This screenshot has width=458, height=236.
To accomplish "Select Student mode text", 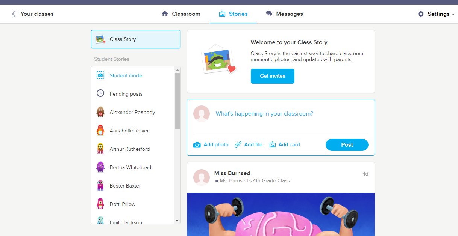I will click(x=126, y=75).
